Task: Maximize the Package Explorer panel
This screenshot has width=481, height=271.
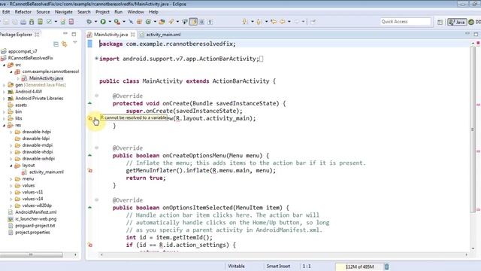Action: tap(74, 34)
